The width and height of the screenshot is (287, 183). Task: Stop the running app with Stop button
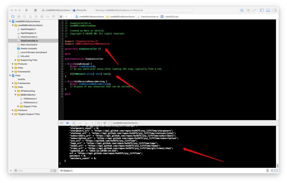(x=35, y=10)
